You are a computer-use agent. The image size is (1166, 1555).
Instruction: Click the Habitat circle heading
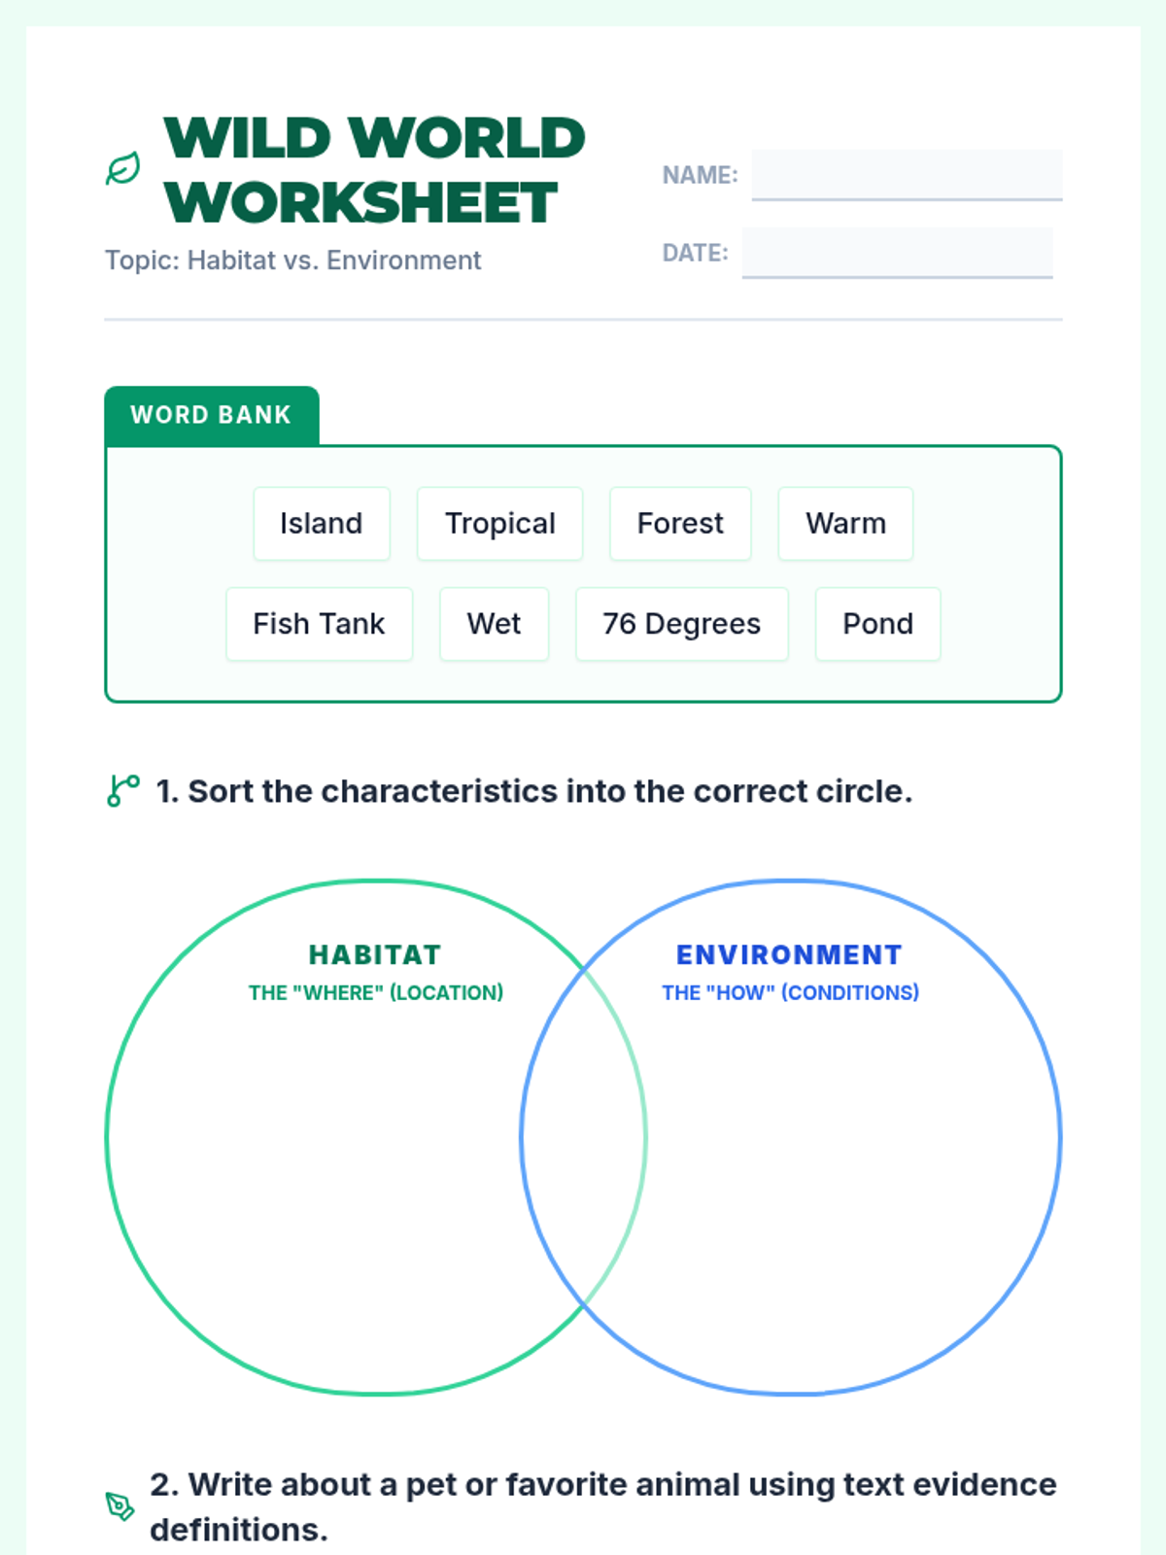click(375, 955)
